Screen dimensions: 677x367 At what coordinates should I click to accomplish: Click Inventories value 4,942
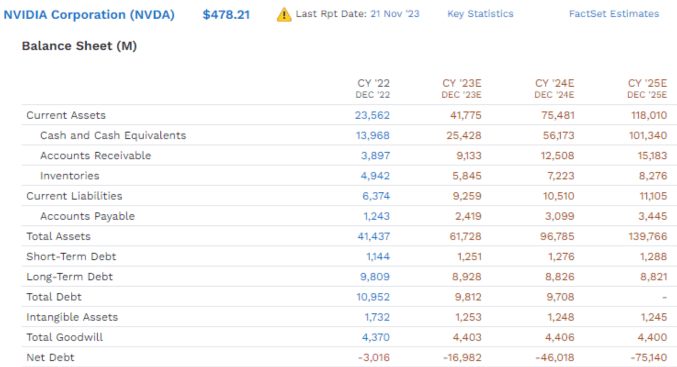(375, 176)
